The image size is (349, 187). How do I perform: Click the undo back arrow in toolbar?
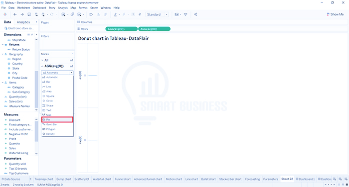[x=15, y=14]
